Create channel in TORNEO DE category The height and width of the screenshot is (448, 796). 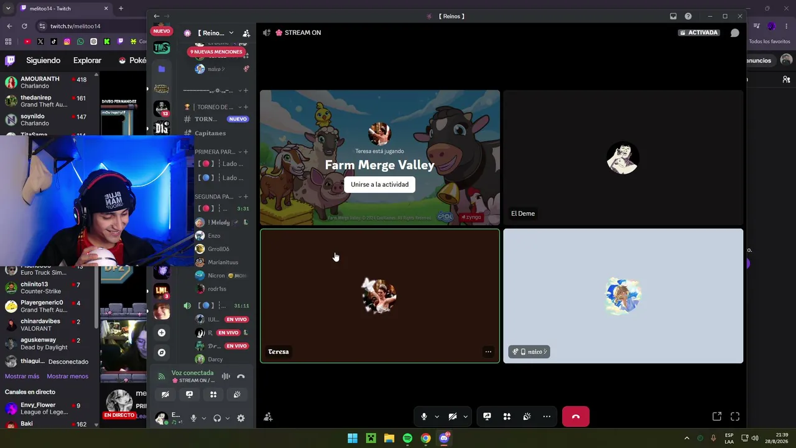click(246, 107)
